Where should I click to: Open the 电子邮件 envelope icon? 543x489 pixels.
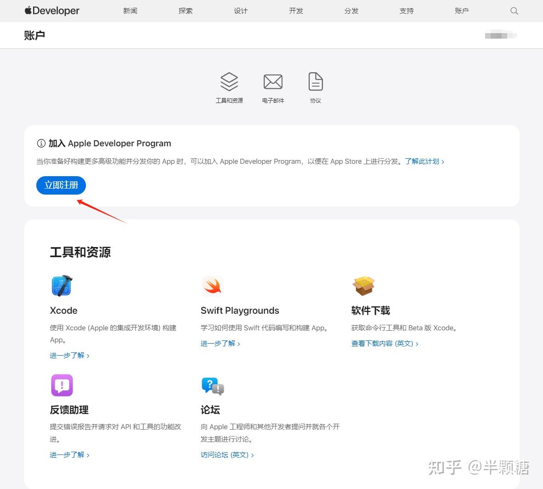[x=273, y=82]
